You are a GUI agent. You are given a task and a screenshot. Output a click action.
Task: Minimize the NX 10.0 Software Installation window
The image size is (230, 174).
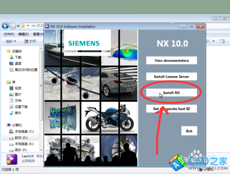tap(183, 27)
